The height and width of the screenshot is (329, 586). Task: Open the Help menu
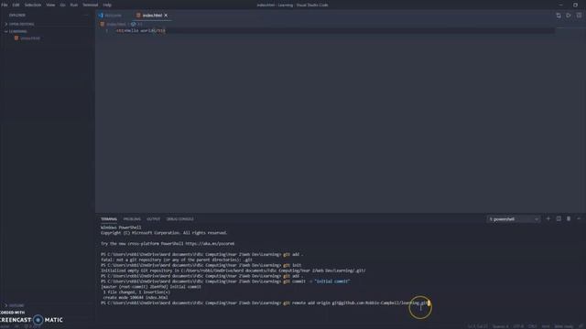(x=107, y=5)
